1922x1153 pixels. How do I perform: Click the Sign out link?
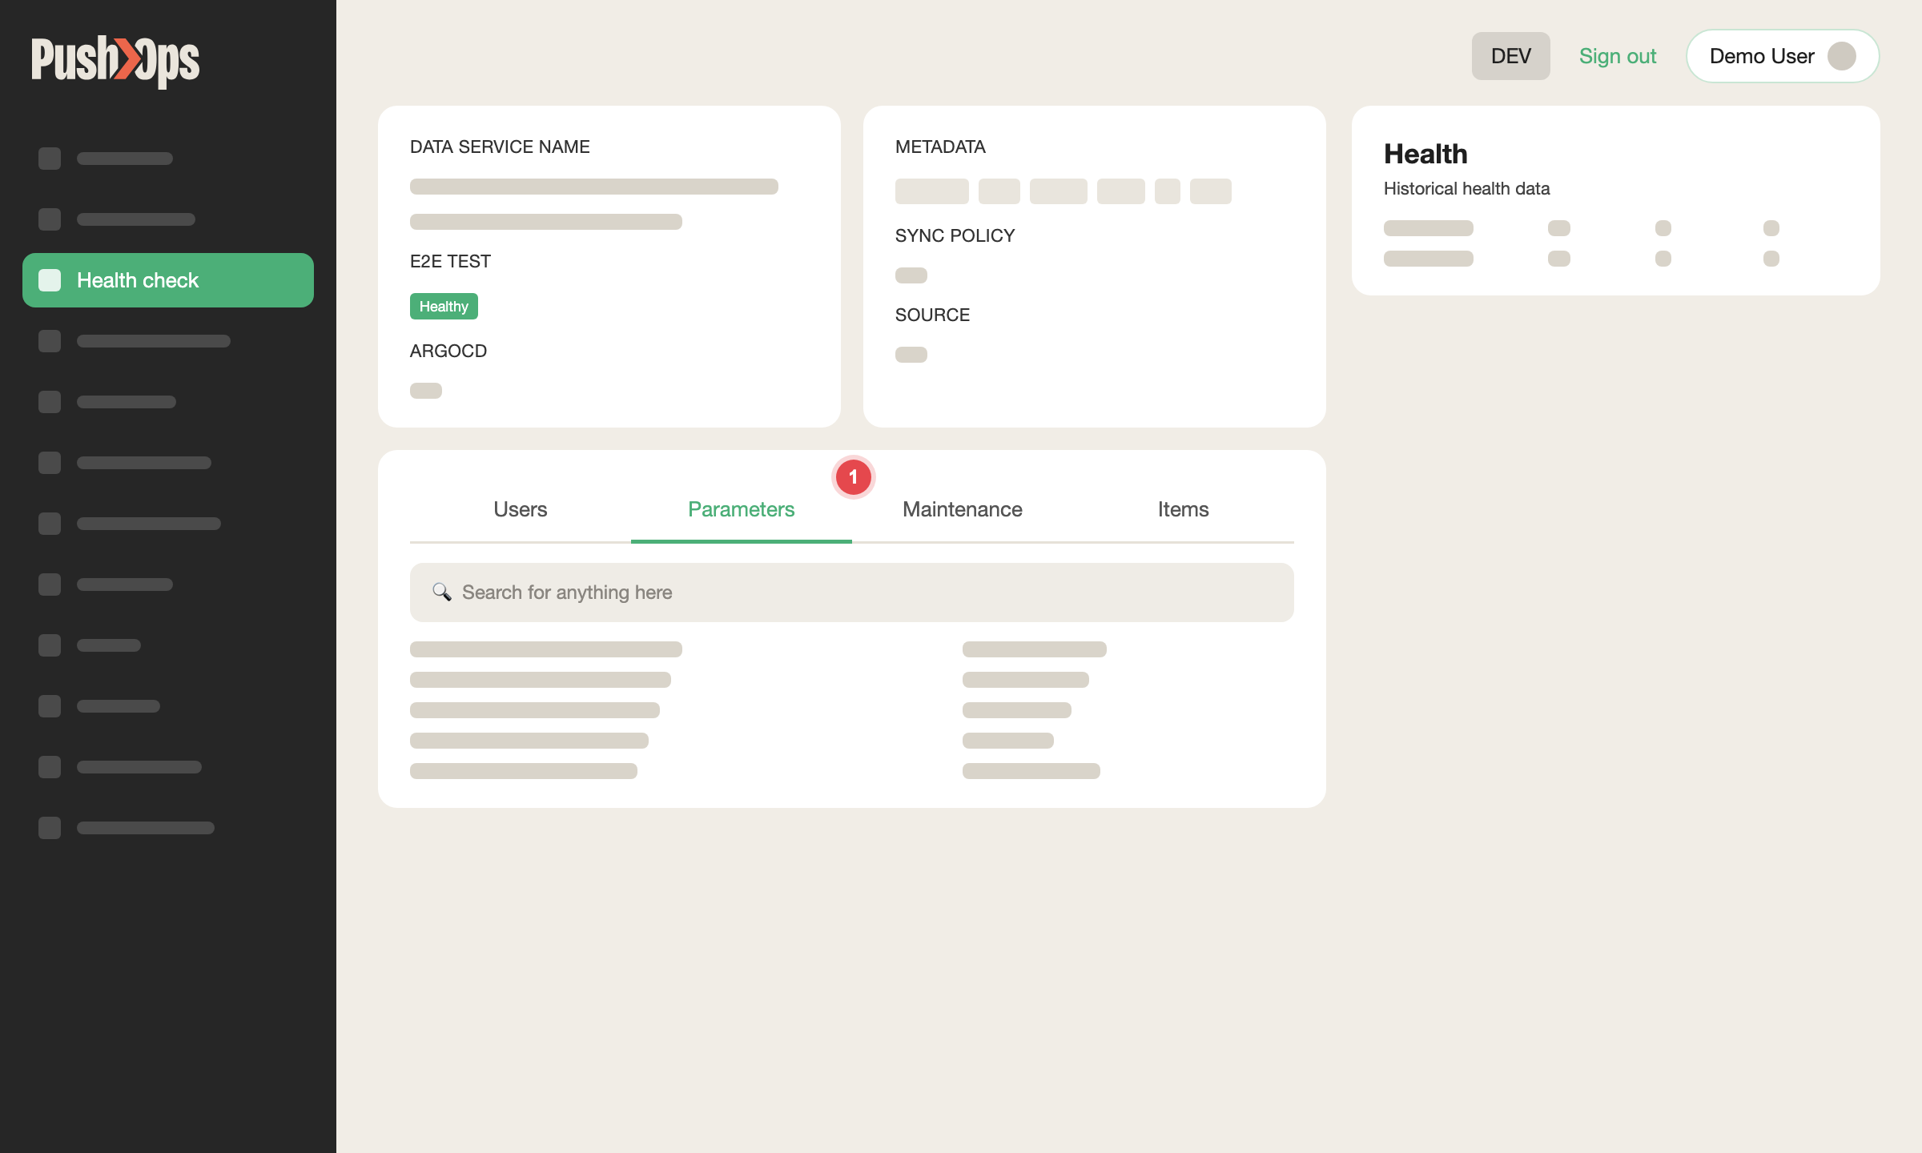click(1618, 56)
